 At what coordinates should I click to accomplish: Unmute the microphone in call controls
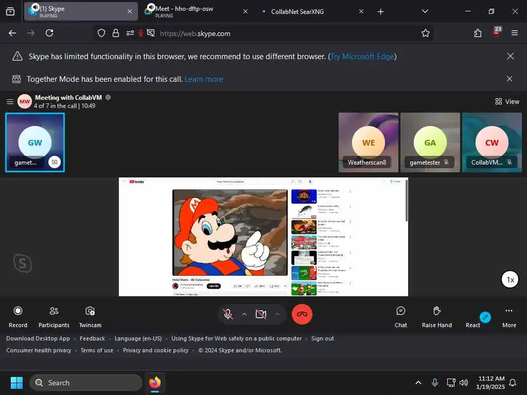coord(228,314)
